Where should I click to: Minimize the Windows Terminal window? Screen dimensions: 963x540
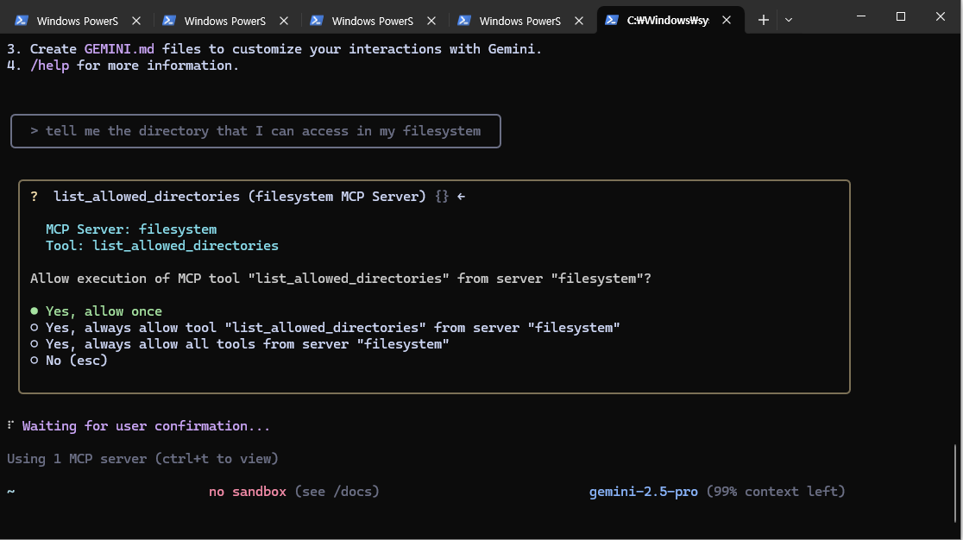pyautogui.click(x=861, y=16)
